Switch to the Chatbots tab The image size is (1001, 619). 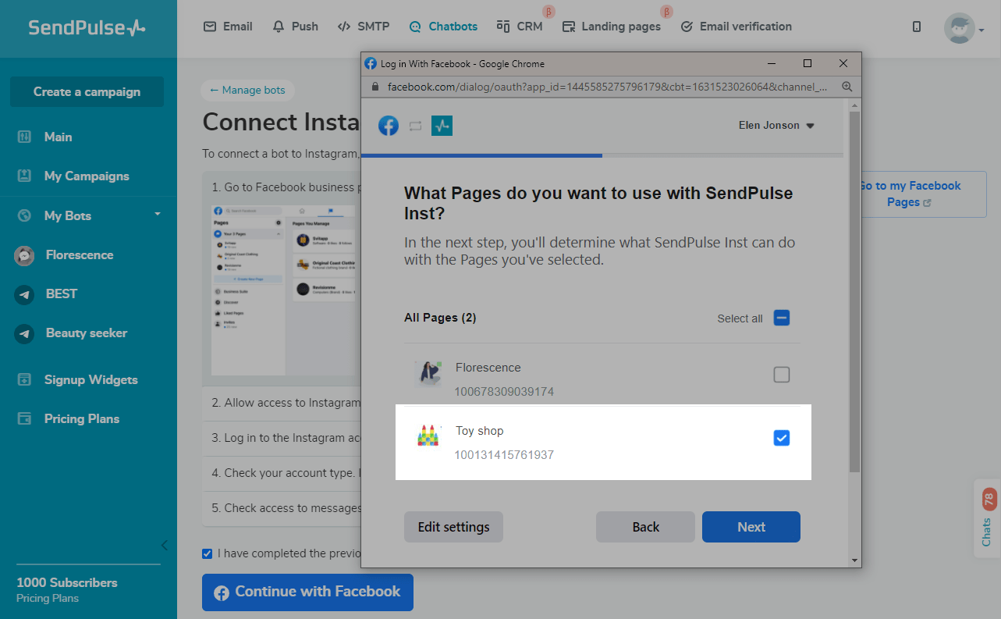tap(443, 27)
